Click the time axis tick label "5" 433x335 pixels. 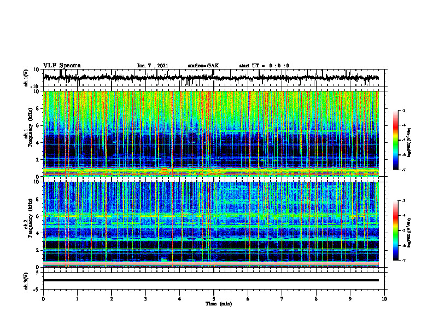pyautogui.click(x=214, y=299)
